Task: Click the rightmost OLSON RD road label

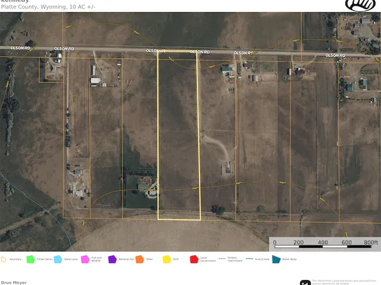Action: 336,56
